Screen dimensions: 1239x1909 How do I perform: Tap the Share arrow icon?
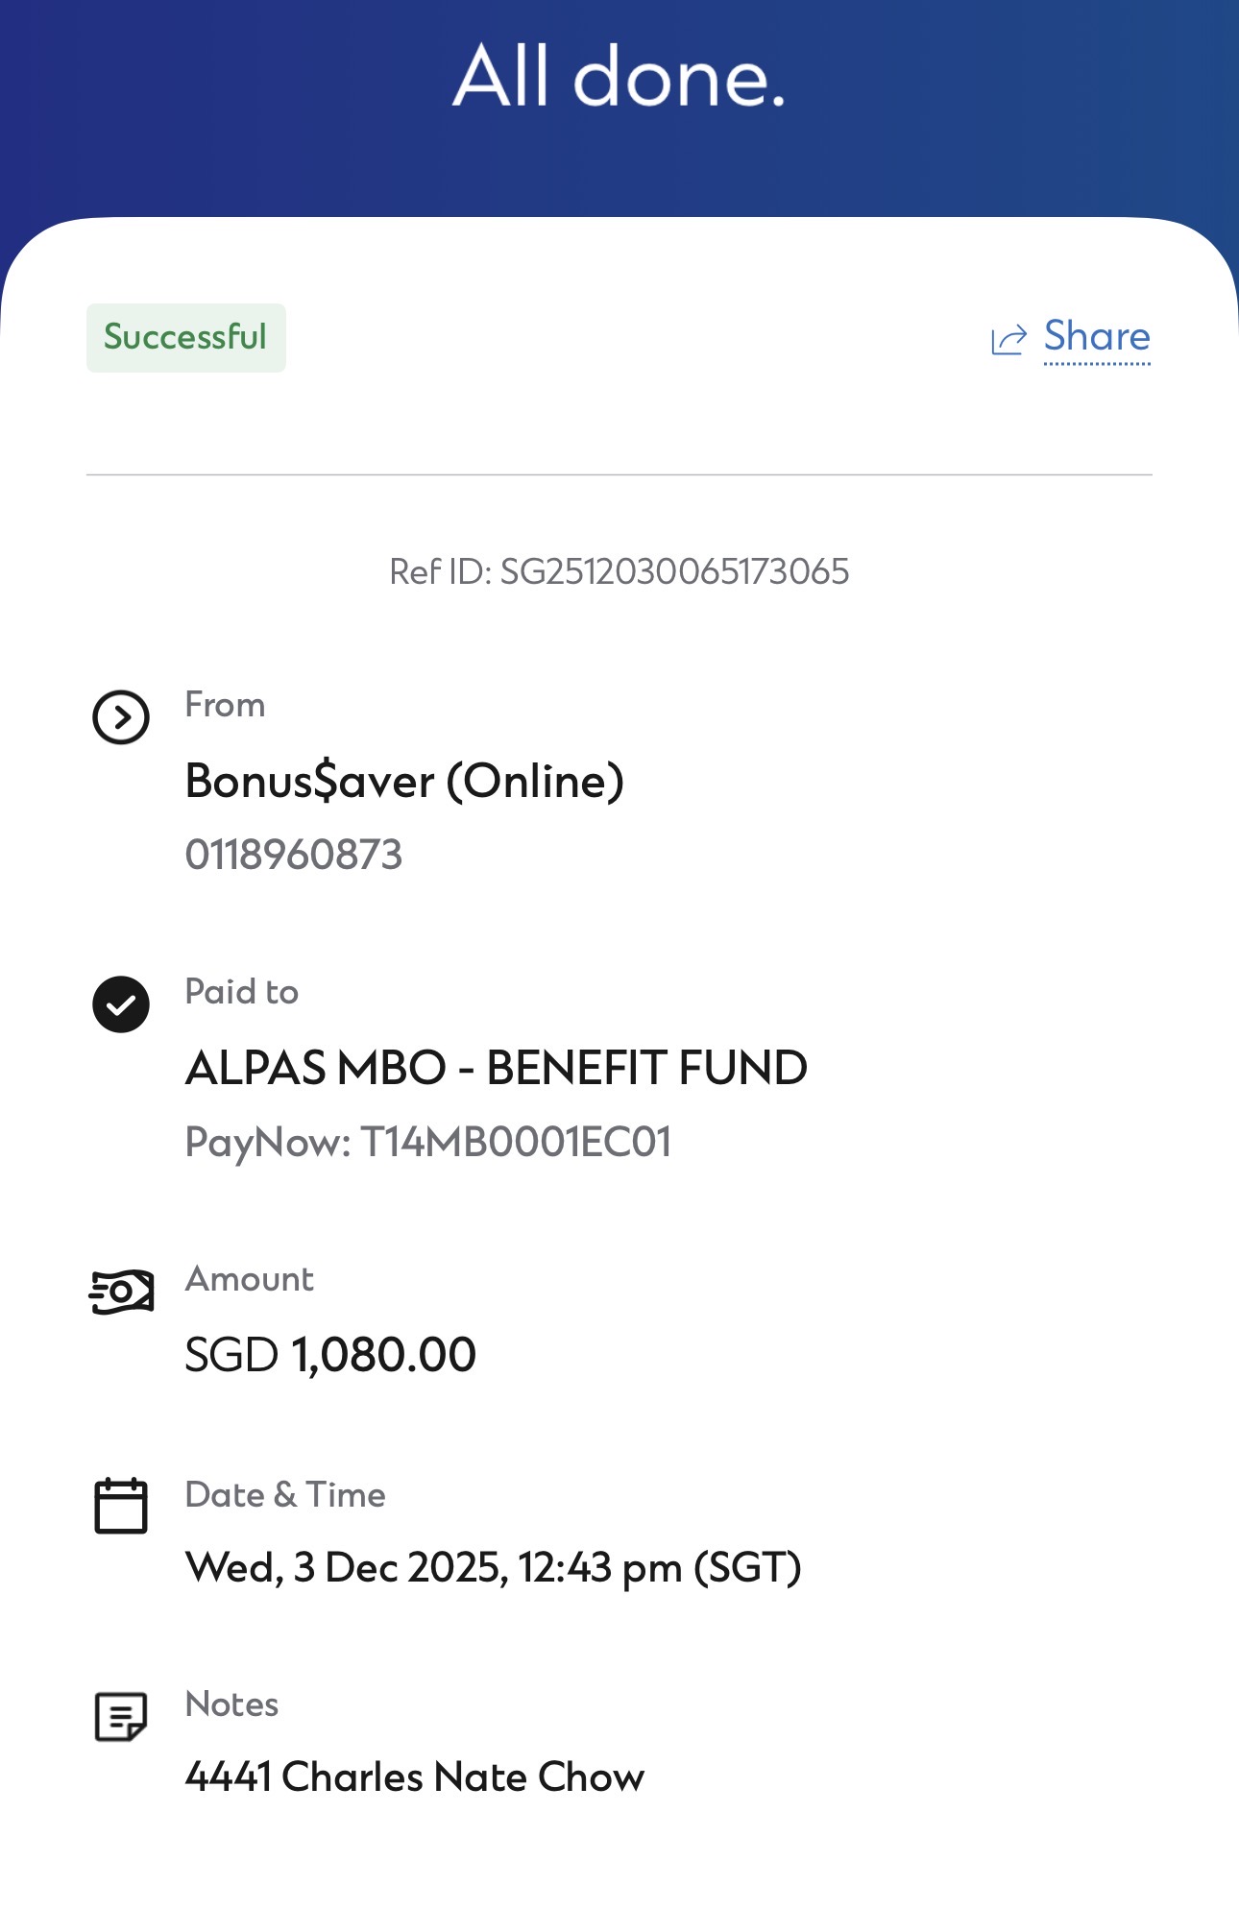[x=1008, y=339]
